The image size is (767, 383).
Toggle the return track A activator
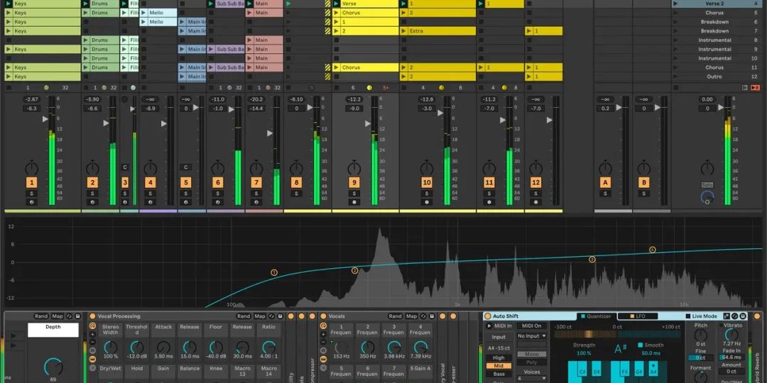(x=605, y=183)
